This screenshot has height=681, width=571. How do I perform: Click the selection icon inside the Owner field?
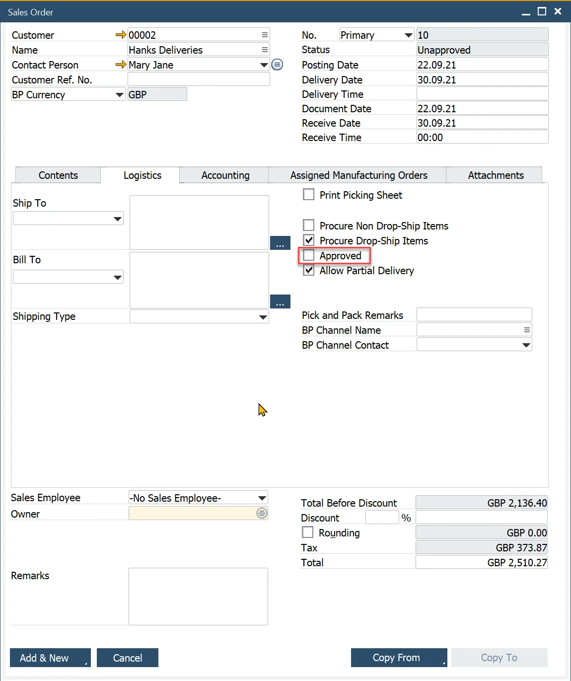point(262,513)
